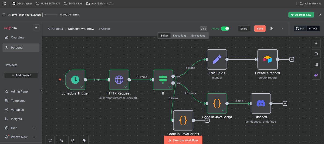Click the n8n logo
Screen dimensions: 324x144
pos(11,28)
